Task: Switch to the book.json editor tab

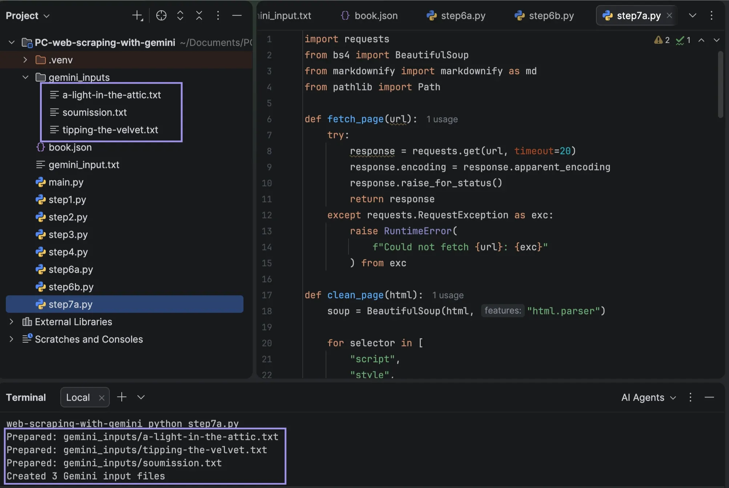Action: [x=369, y=16]
